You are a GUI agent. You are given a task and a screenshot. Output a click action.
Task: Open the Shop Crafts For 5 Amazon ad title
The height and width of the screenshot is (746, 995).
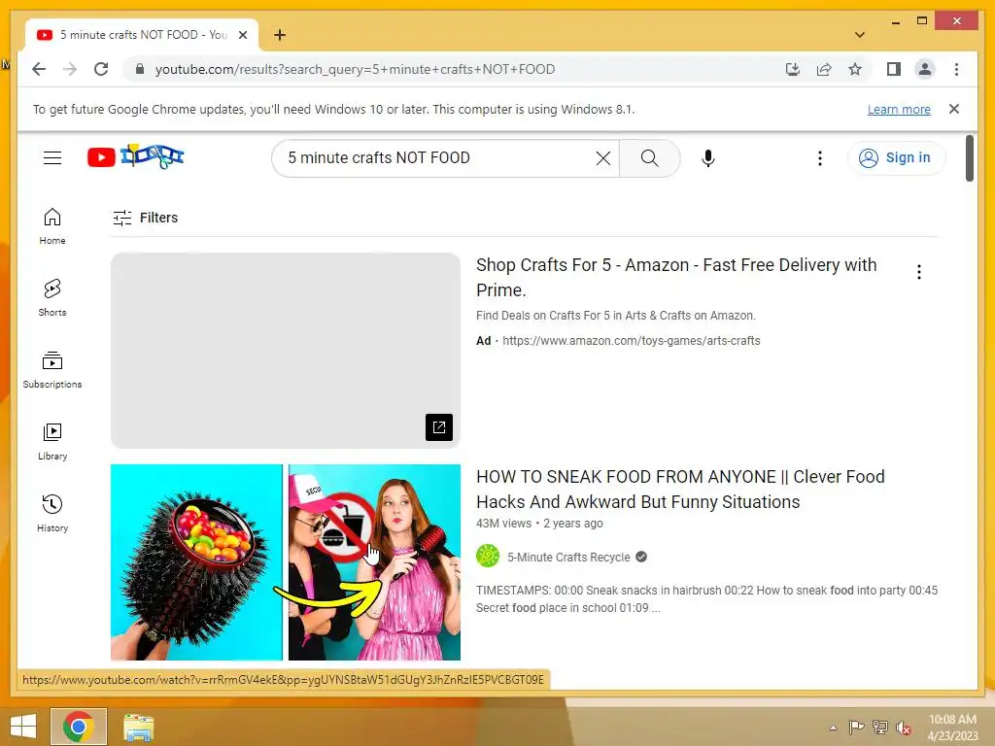[x=676, y=277]
